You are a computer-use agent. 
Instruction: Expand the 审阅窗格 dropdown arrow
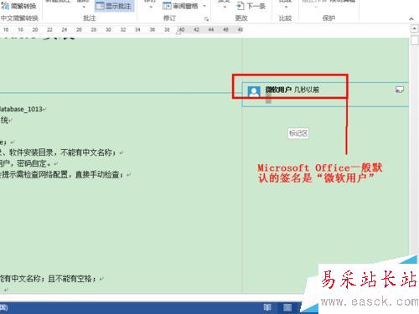click(204, 6)
